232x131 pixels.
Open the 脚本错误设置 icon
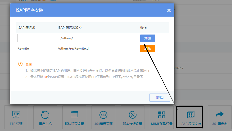coord(133,115)
